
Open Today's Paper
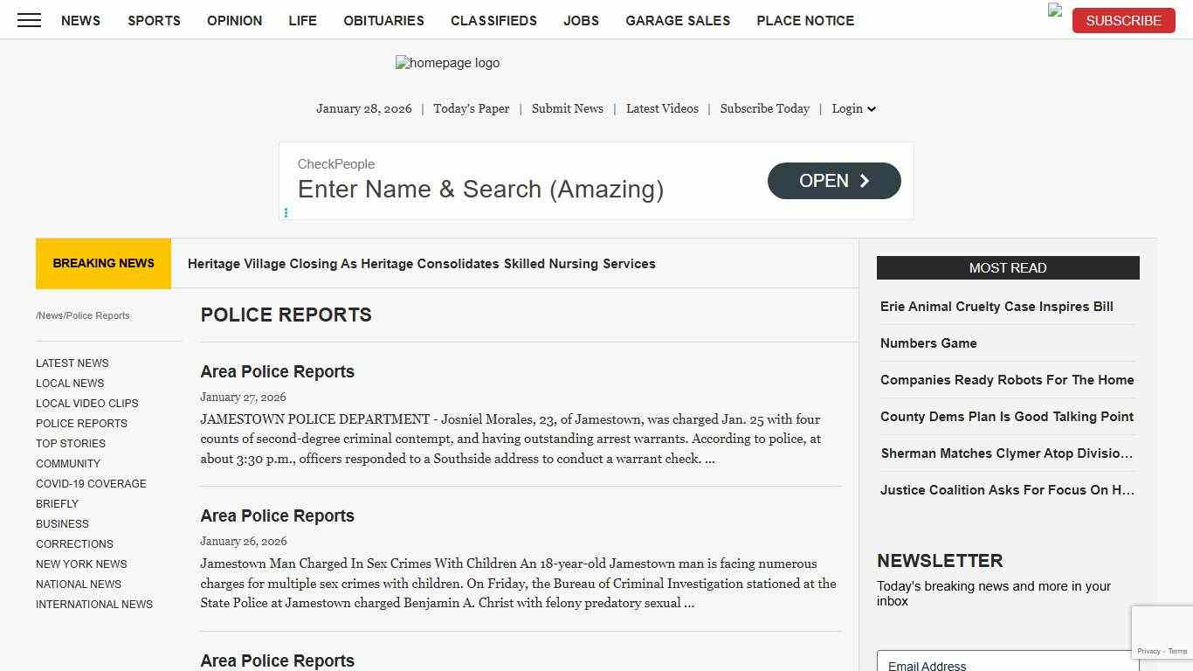[x=471, y=108]
